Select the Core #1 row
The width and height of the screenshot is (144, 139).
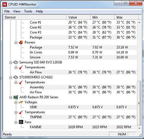pos(83,22)
